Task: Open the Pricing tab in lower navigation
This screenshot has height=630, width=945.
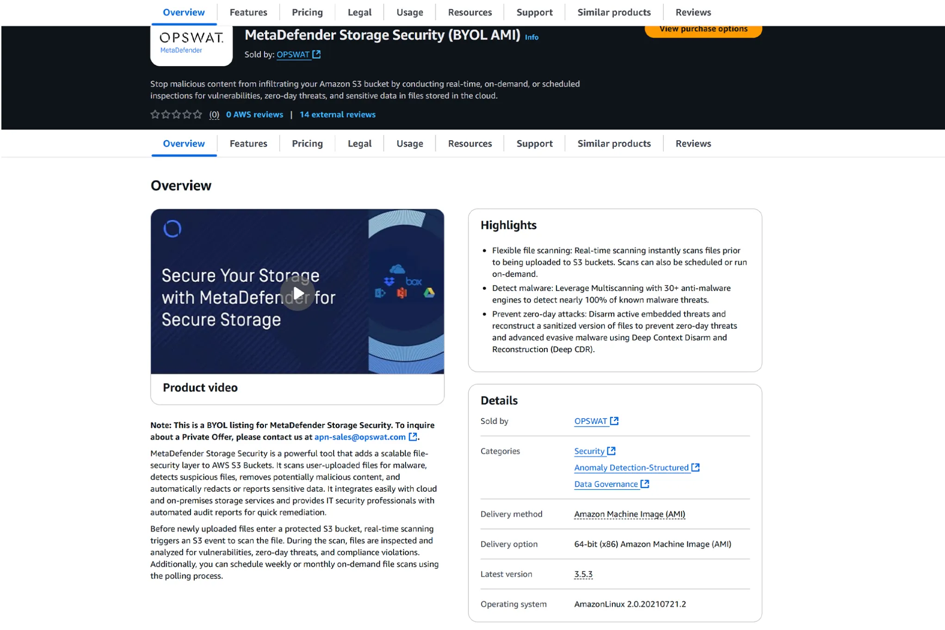Action: pos(307,143)
